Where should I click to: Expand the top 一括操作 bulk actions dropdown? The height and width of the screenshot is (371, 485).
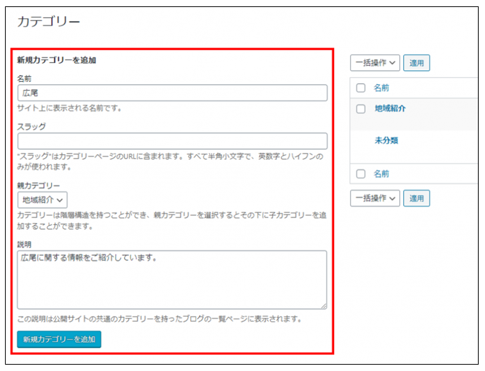coord(375,63)
